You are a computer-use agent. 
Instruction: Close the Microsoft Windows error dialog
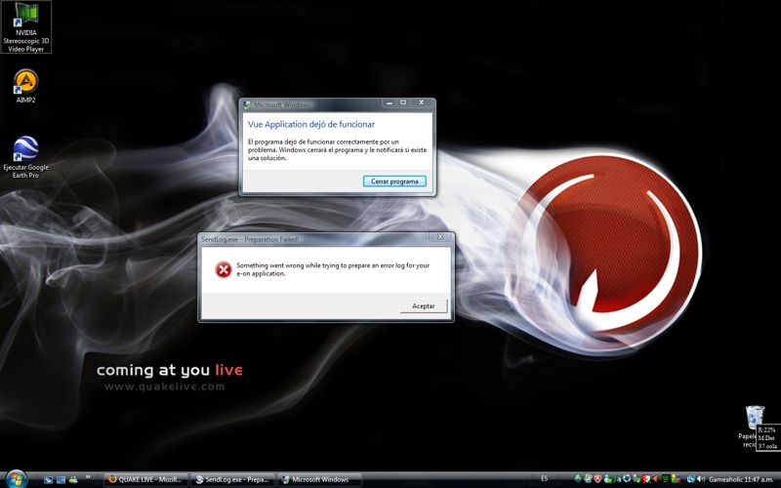(422, 102)
